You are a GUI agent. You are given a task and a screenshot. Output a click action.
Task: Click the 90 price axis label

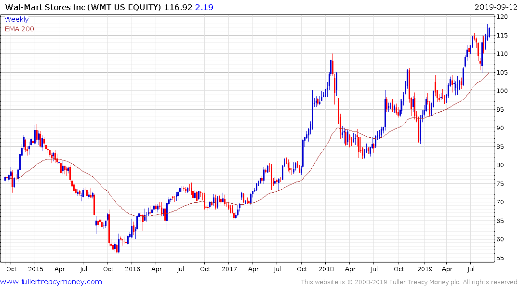pos(501,128)
